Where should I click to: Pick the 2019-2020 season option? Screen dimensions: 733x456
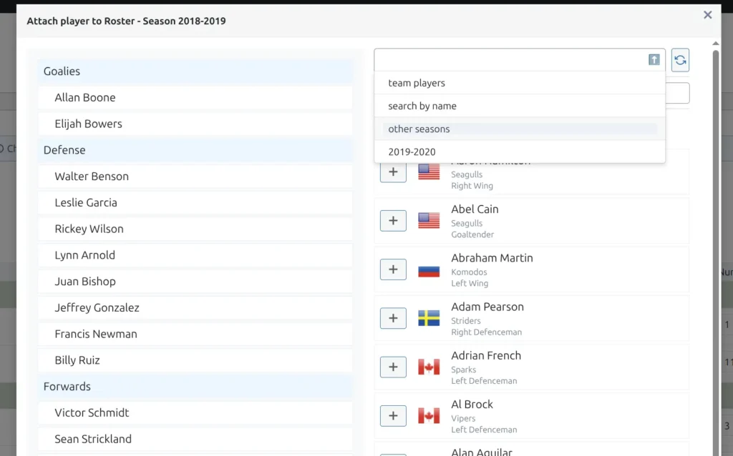[520, 152]
